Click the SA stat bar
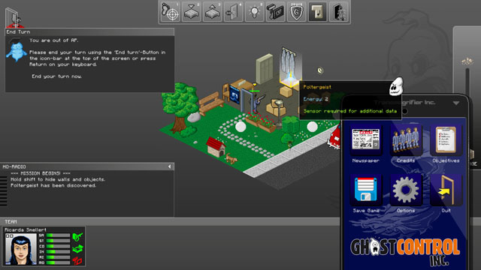The height and width of the screenshot is (270, 481). tap(58, 235)
